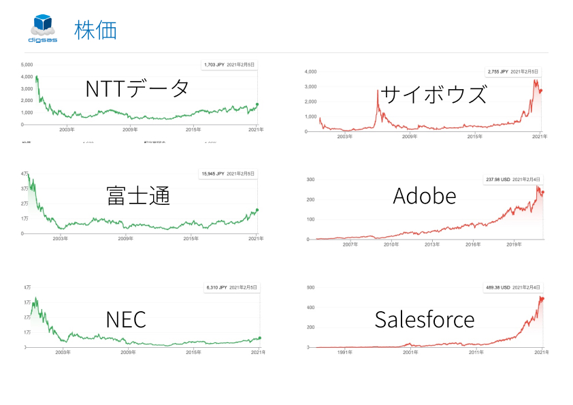Click the green endpoint dot on 富士通 chart
The height and width of the screenshot is (405, 573).
coord(257,210)
